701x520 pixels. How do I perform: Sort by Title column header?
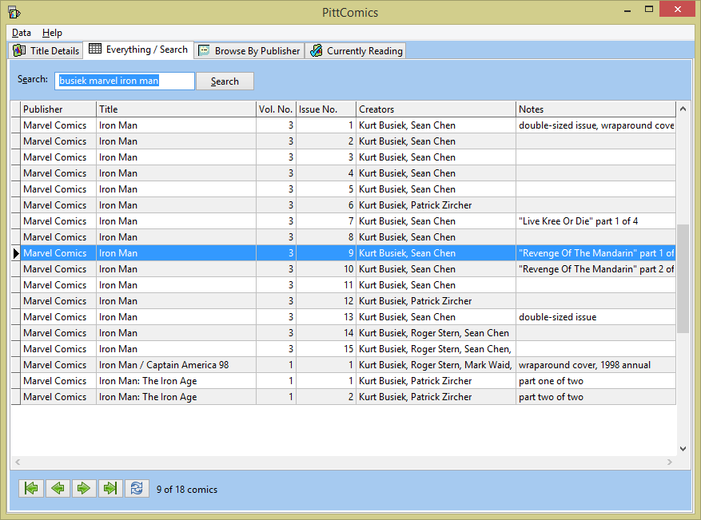tap(176, 109)
